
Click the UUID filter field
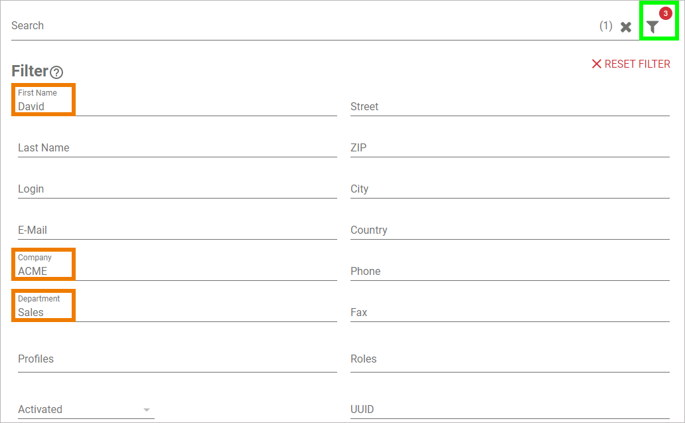(x=509, y=410)
